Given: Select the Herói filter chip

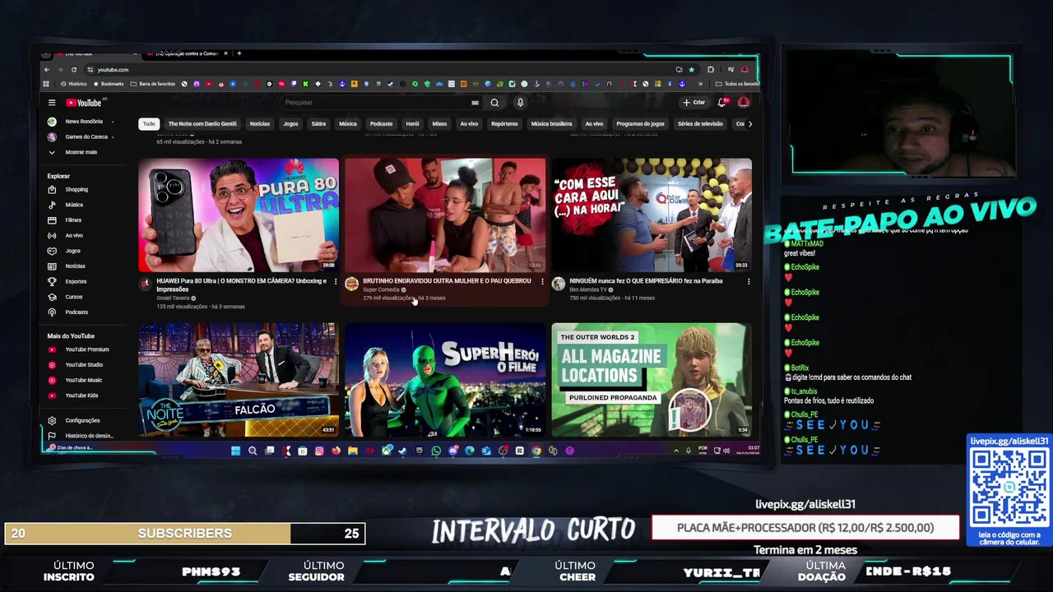Looking at the screenshot, I should (412, 124).
